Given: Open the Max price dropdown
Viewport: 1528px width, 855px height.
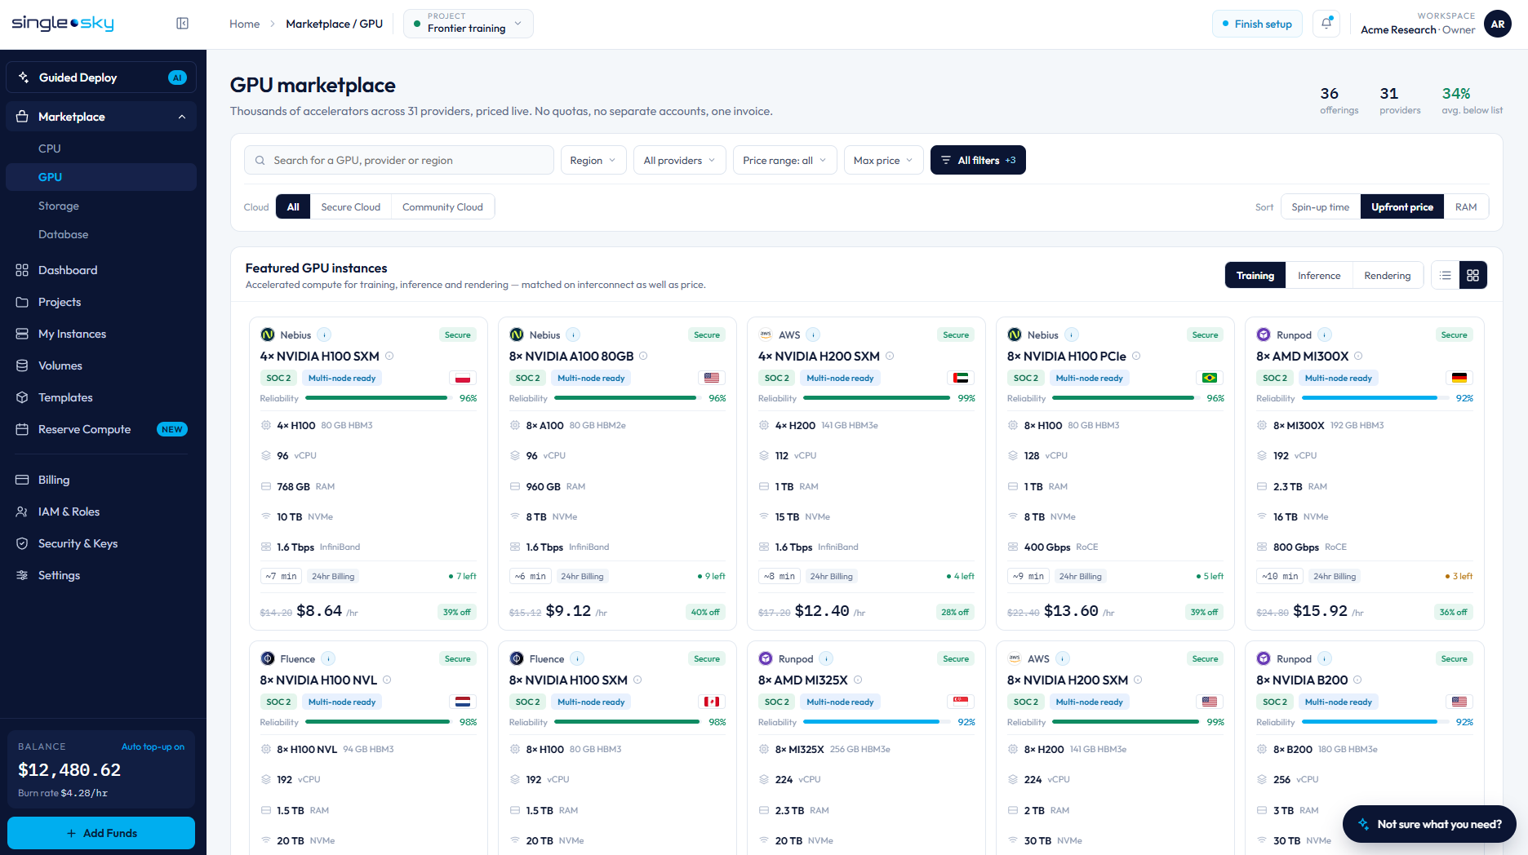Looking at the screenshot, I should (x=883, y=160).
